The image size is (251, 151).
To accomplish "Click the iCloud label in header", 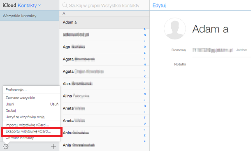I will coord(9,5).
